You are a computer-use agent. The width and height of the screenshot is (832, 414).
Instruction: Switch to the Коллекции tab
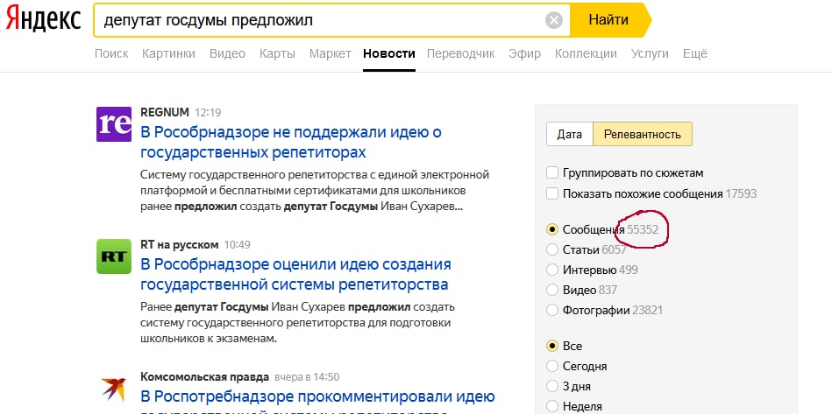tap(586, 53)
